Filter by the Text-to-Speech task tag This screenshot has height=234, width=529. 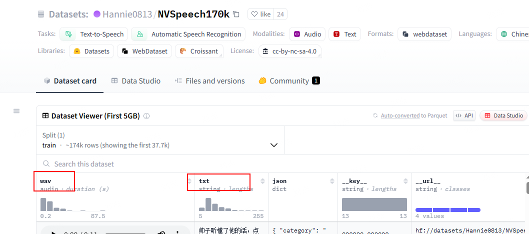[x=94, y=34]
